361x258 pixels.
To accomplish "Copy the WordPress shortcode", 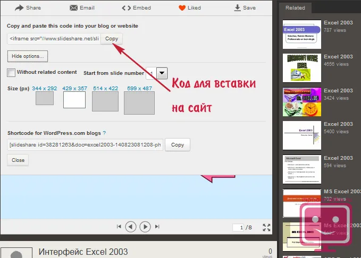I will [178, 144].
